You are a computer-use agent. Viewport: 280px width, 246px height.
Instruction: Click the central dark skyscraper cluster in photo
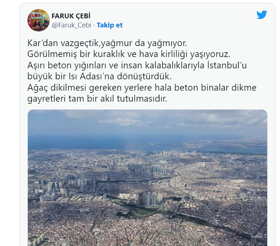(148, 199)
